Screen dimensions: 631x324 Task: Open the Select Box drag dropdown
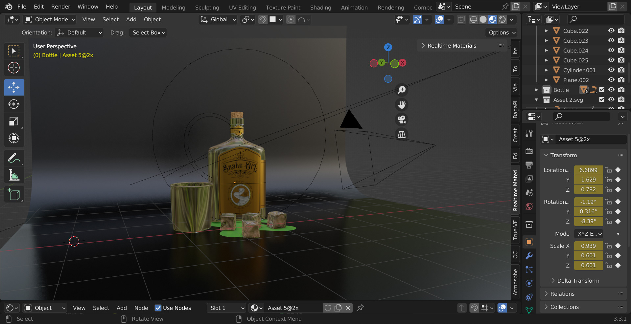point(148,32)
